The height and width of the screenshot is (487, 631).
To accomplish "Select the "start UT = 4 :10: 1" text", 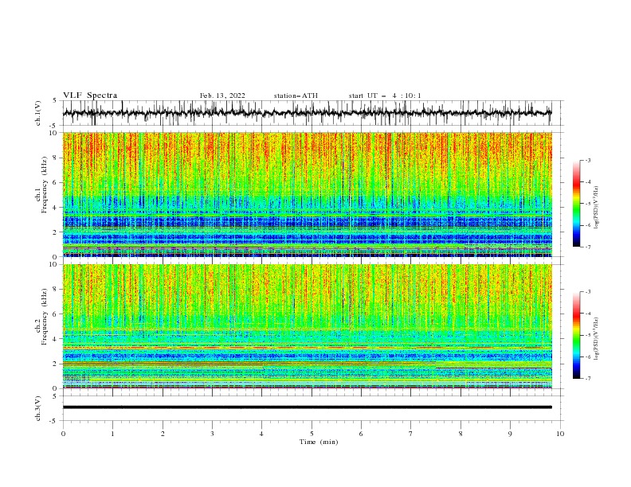I will tap(385, 95).
